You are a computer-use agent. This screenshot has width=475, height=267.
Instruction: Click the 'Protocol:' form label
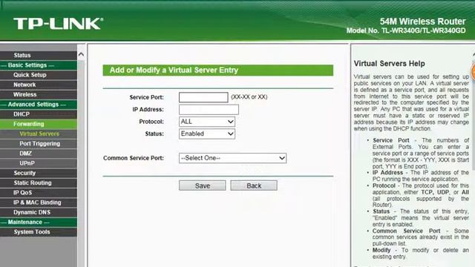pos(151,122)
